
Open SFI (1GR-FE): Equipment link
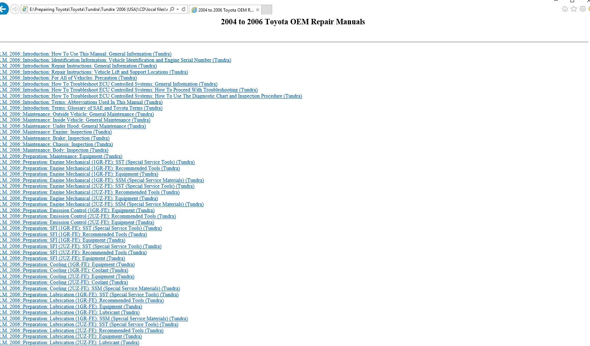pyautogui.click(x=62, y=240)
